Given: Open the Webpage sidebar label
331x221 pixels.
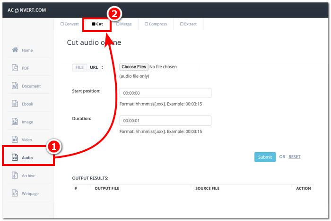Looking at the screenshot, I should tap(30, 194).
